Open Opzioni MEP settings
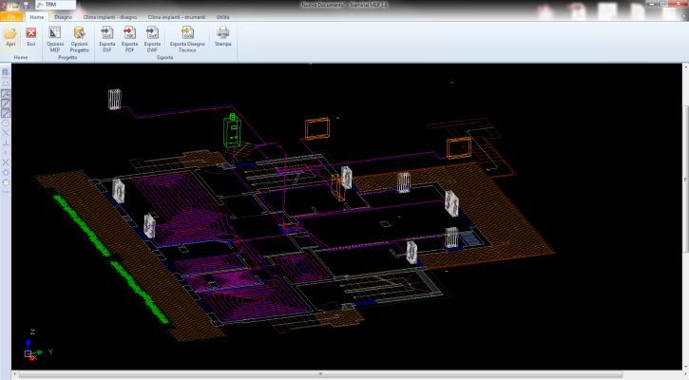The height and width of the screenshot is (380, 689). 55,35
